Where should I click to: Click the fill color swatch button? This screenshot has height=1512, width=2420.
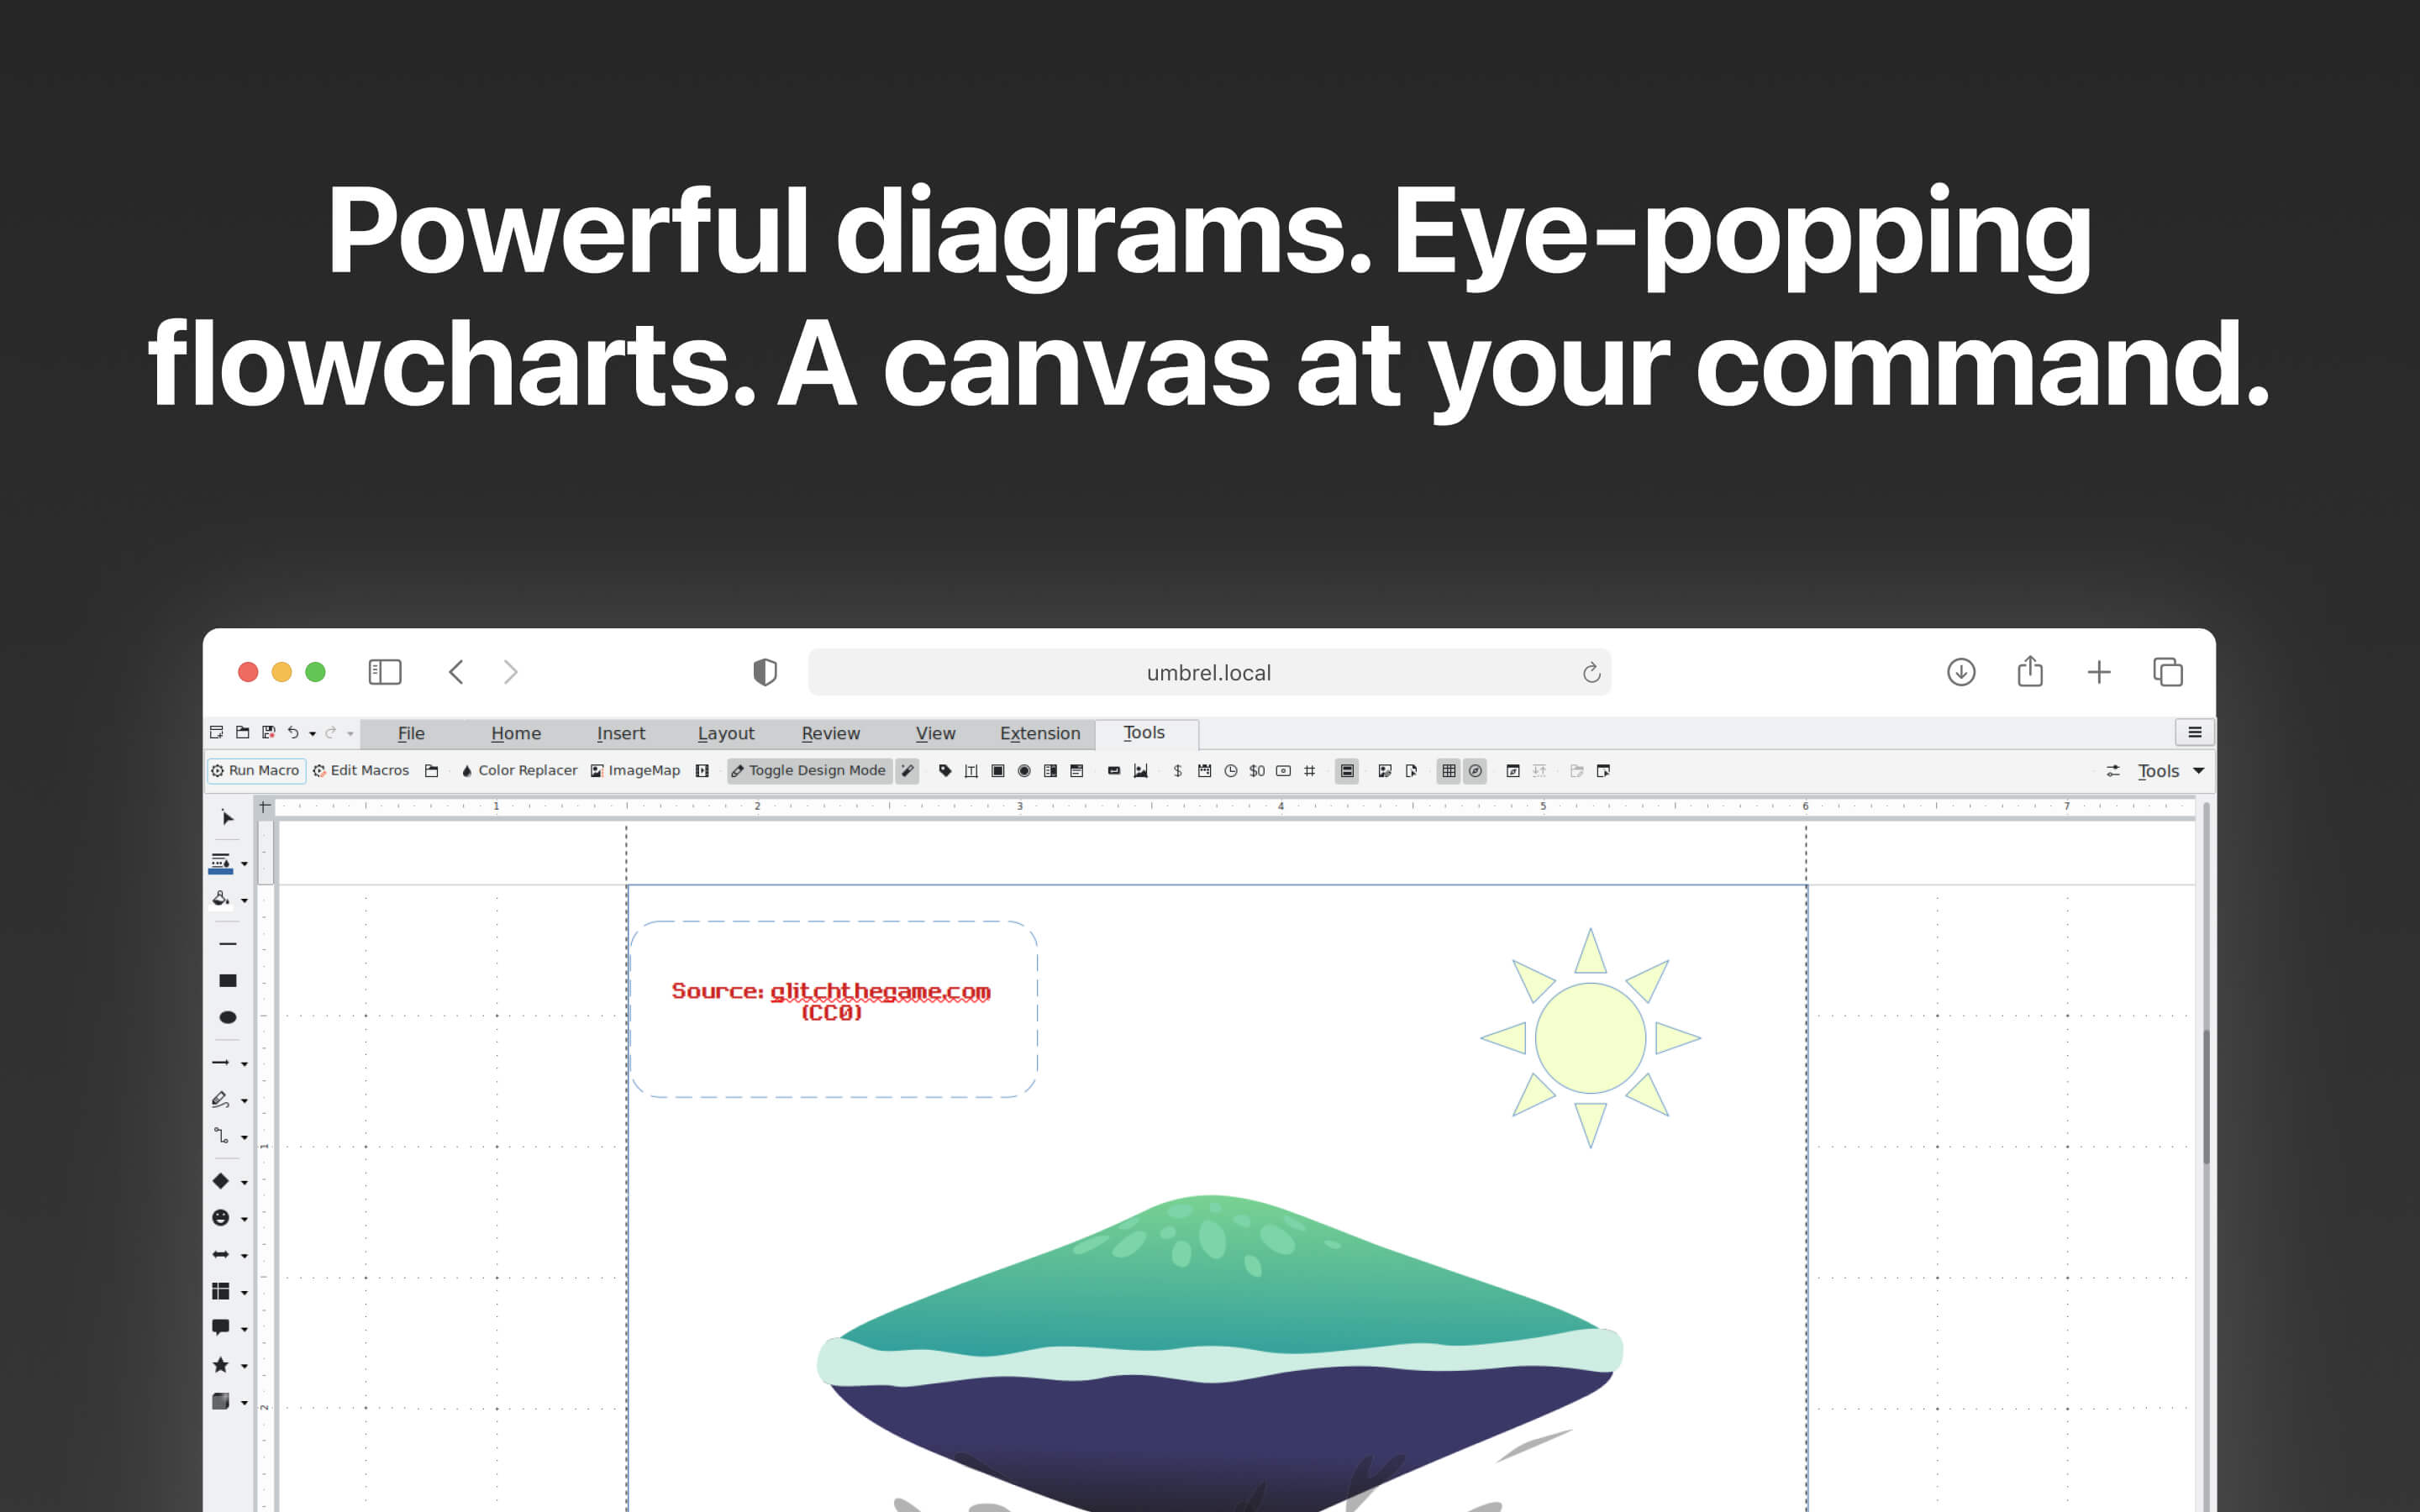[x=221, y=899]
